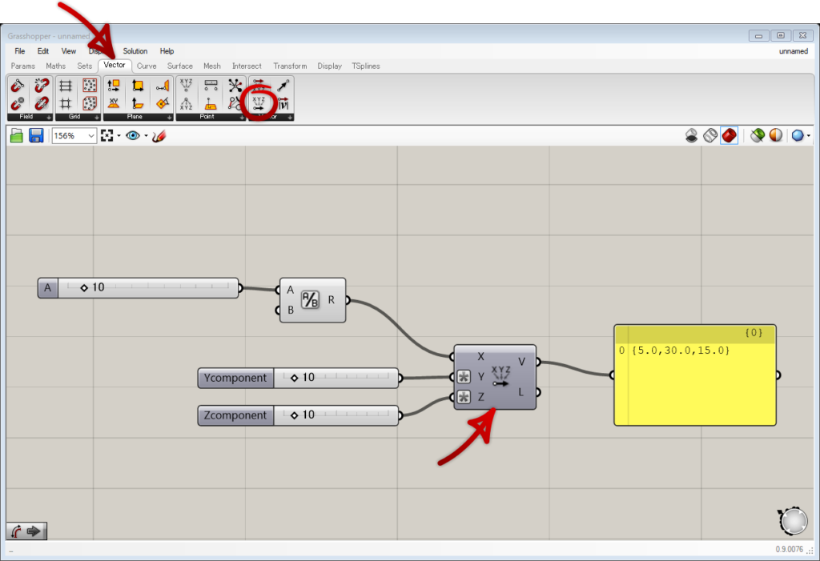820x561 pixels.
Task: Expand the Plane panel arrow
Action: [x=169, y=117]
